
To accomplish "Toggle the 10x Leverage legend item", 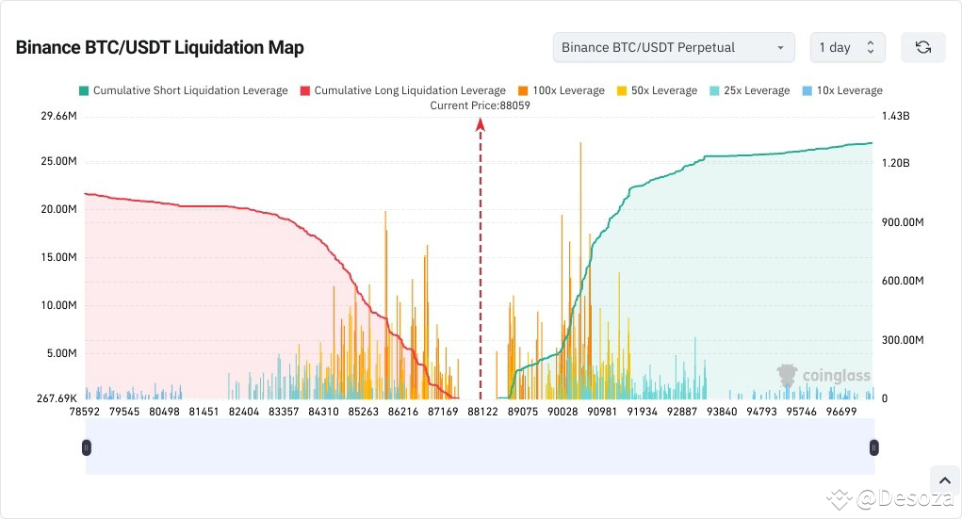I will (x=842, y=90).
